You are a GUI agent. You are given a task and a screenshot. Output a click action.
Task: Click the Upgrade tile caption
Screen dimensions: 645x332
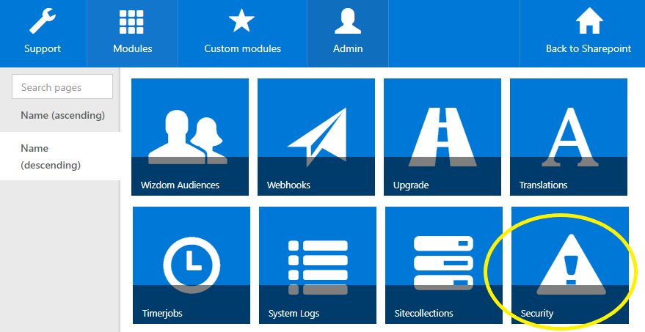pos(411,185)
